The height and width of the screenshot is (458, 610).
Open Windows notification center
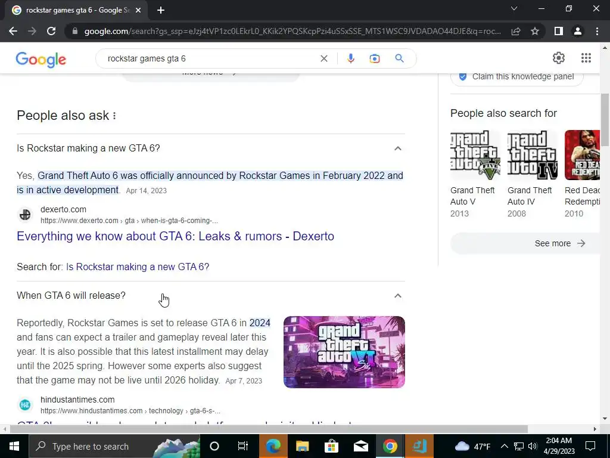pos(590,446)
